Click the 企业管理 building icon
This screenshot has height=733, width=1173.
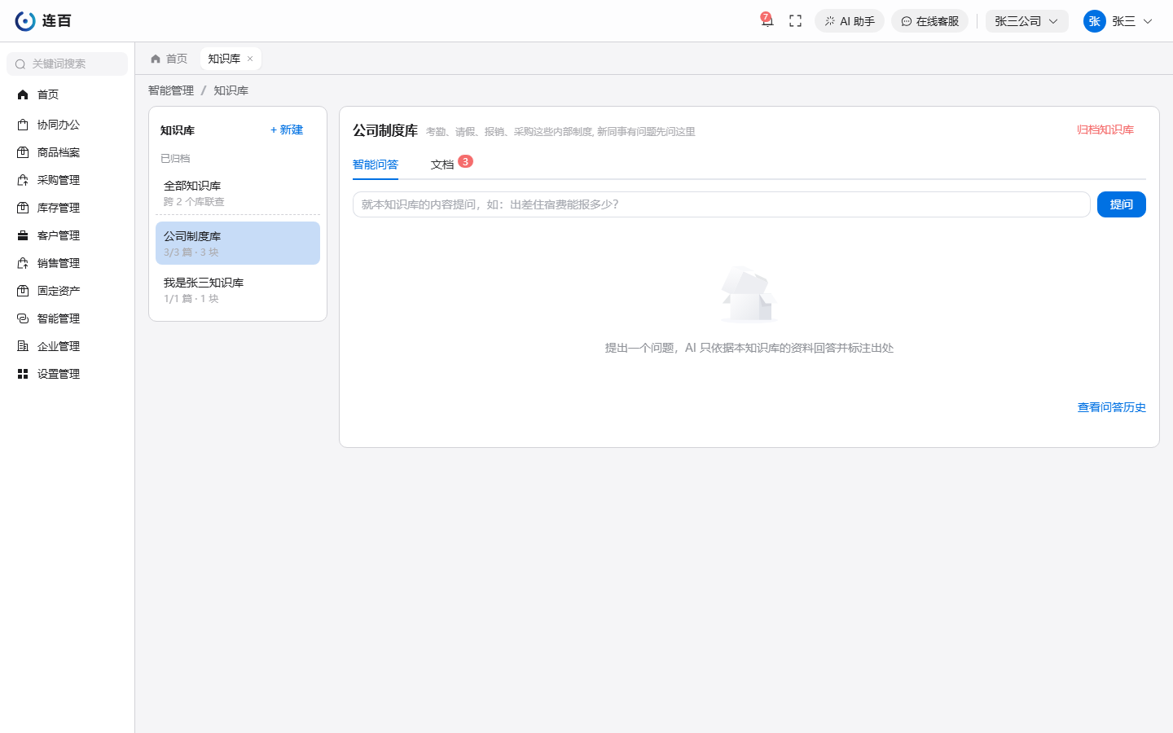point(23,346)
